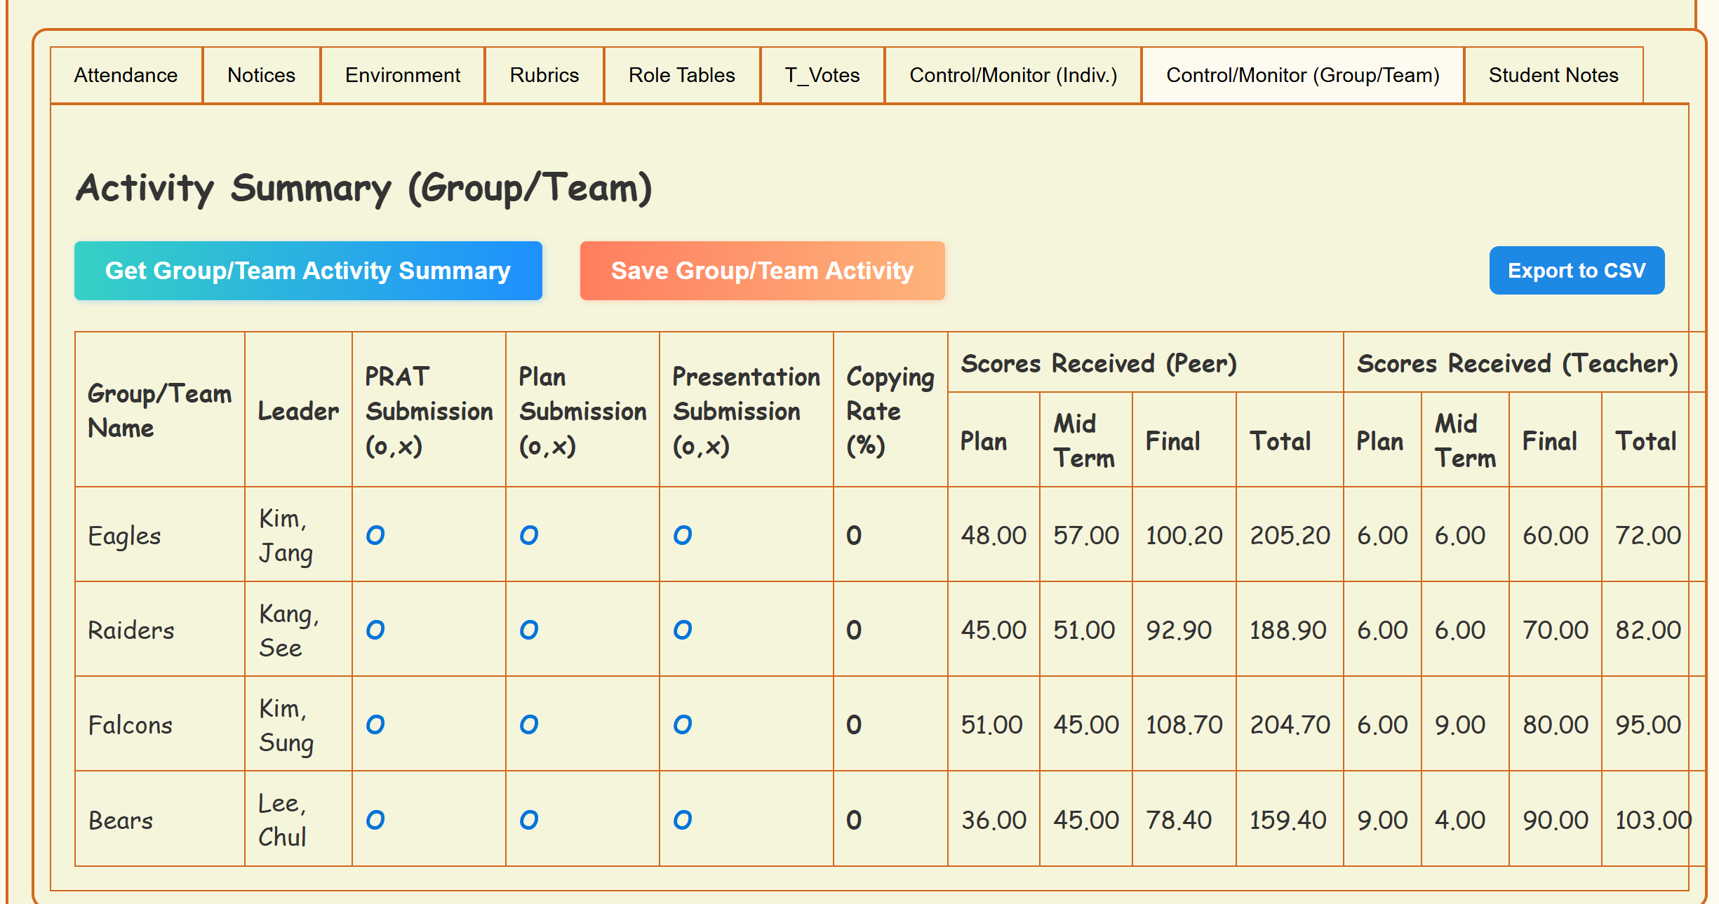Switch to the Notices tab
Screen dimensions: 1719x904
pyautogui.click(x=261, y=75)
